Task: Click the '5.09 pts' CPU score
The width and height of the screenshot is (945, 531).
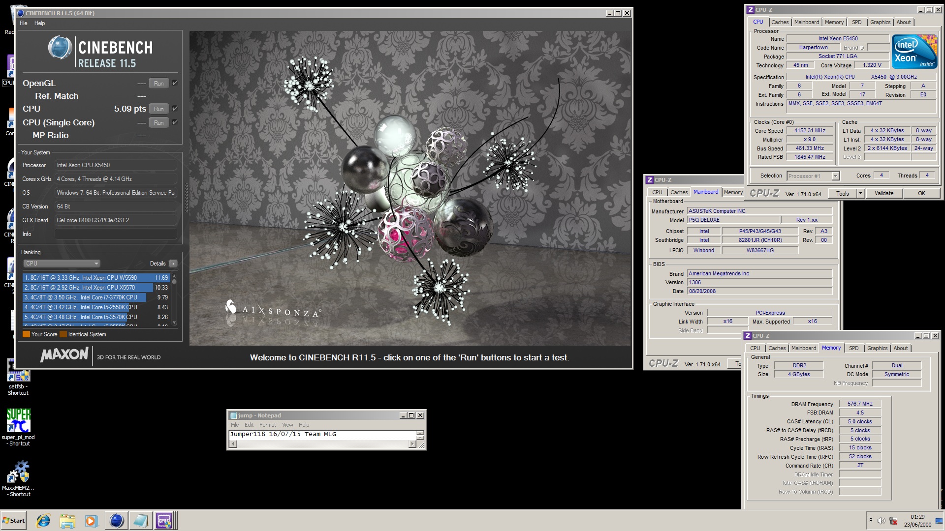Action: (130, 109)
